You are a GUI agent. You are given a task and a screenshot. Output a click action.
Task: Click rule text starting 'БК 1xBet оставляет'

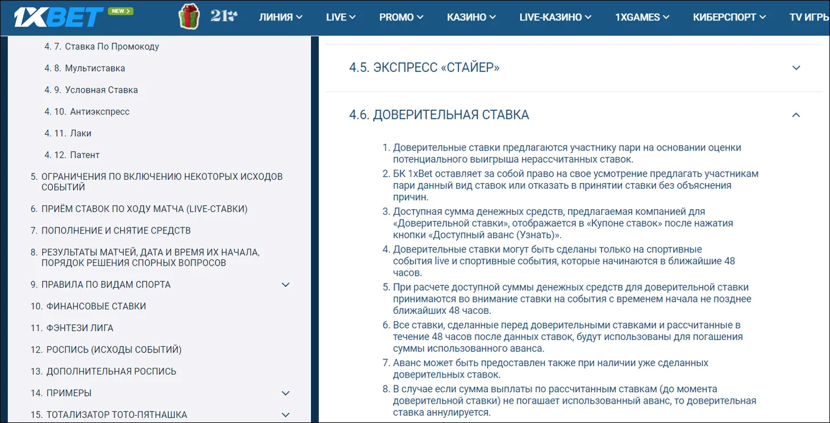[576, 185]
